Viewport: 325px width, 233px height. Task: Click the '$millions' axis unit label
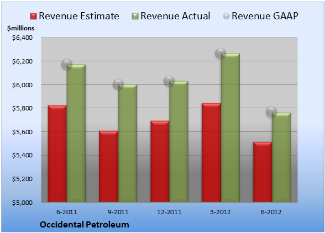[x=20, y=28]
